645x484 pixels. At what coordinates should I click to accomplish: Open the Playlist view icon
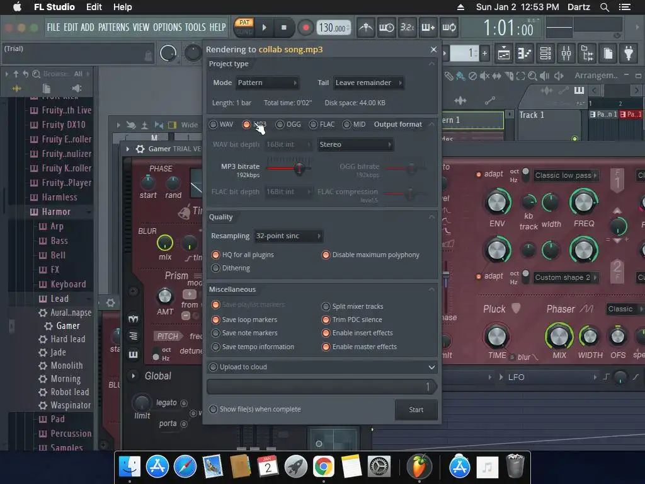pos(504,54)
